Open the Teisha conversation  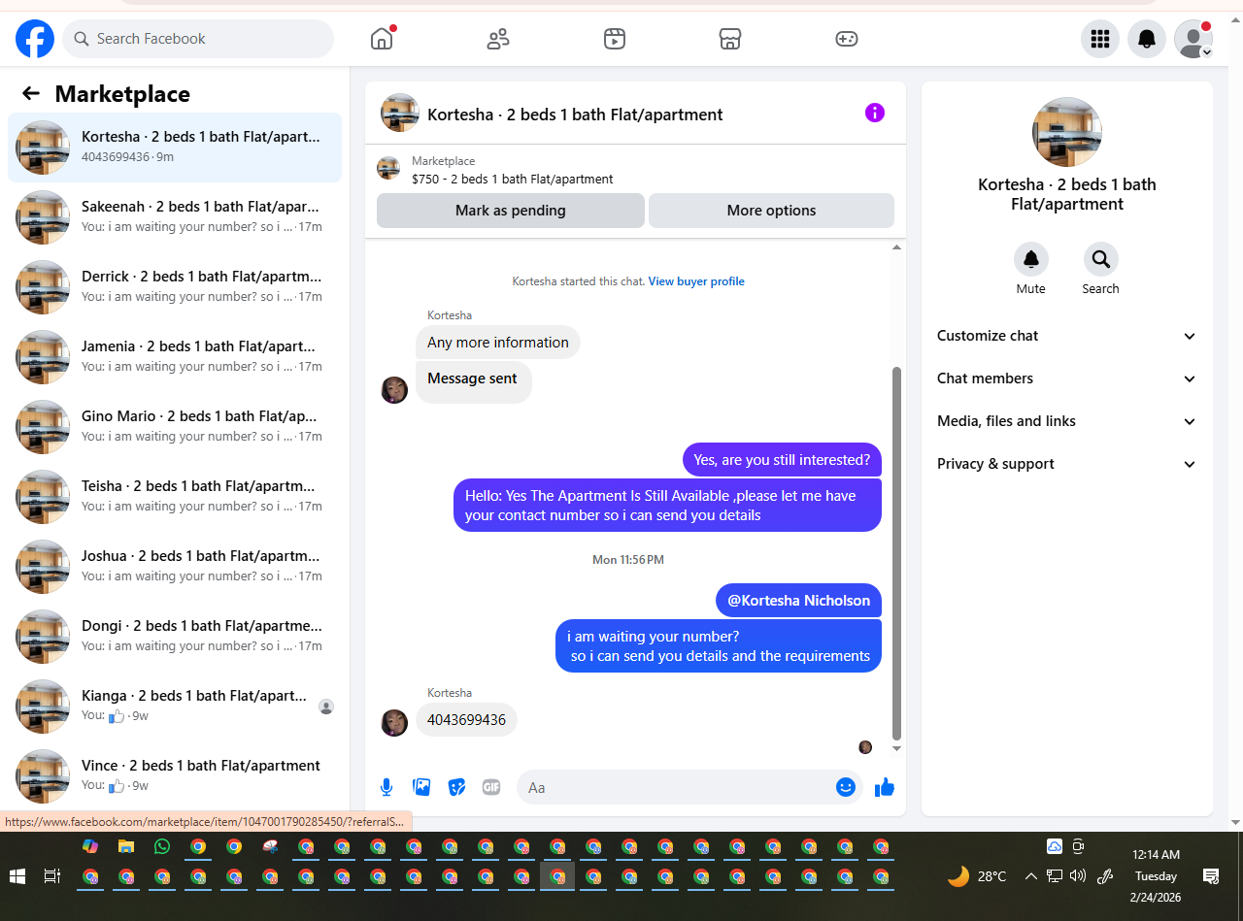[x=175, y=497]
